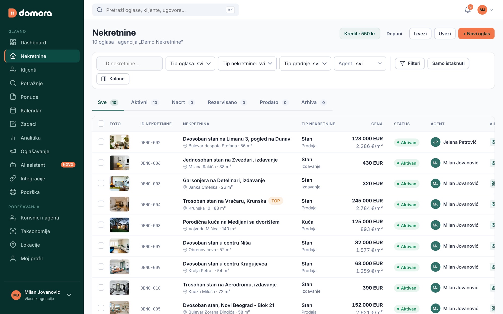This screenshot has width=503, height=314.
Task: Switch to the Arhiva tab
Action: pos(313,102)
